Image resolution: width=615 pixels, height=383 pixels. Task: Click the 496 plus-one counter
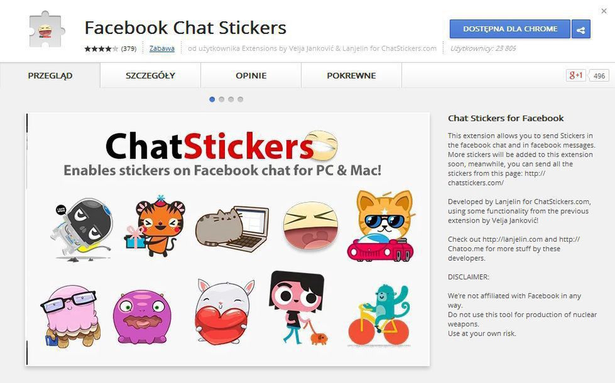click(599, 76)
